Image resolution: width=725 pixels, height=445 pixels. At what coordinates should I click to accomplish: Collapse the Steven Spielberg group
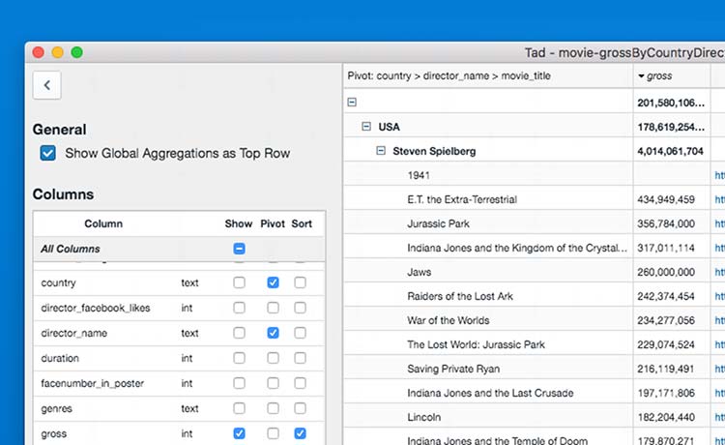pyautogui.click(x=382, y=151)
